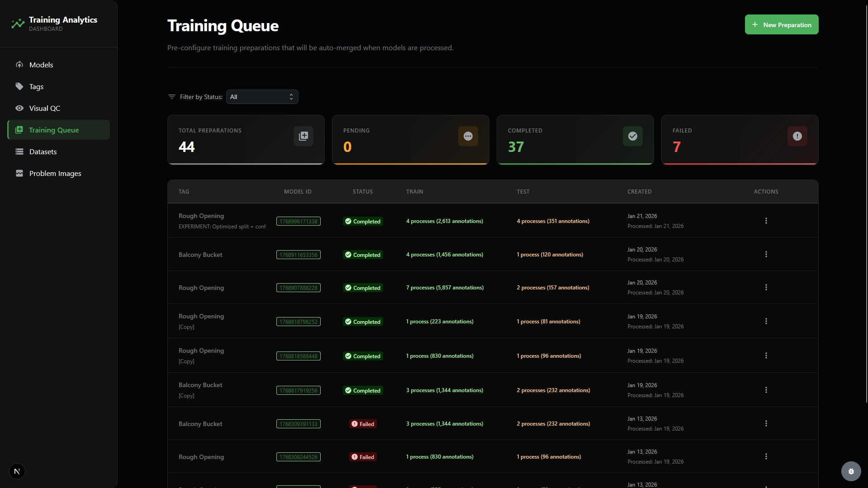Click "1 process (223 annotations)" train cell
The width and height of the screenshot is (868, 488).
[440, 322]
